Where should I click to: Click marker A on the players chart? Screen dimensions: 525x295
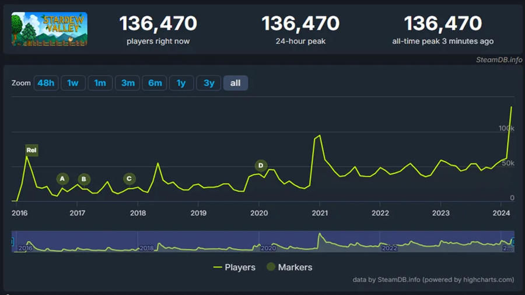click(x=62, y=179)
